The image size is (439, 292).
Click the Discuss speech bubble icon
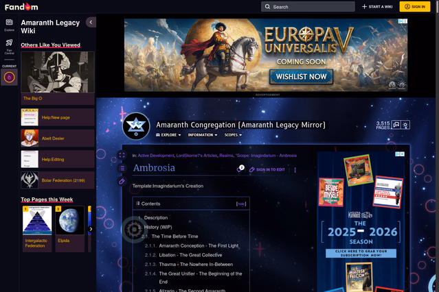[x=395, y=125]
